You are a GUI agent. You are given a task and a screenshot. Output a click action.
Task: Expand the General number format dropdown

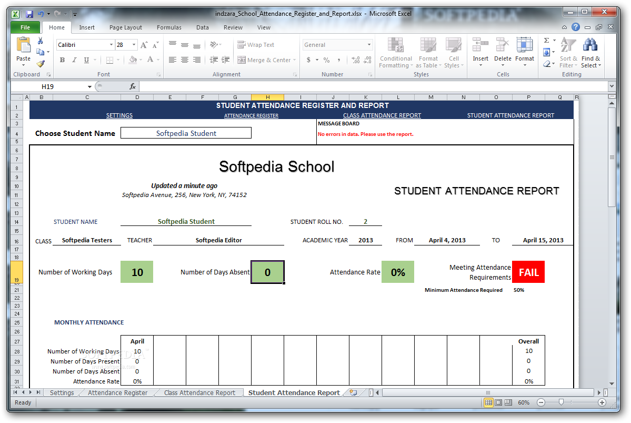[369, 45]
